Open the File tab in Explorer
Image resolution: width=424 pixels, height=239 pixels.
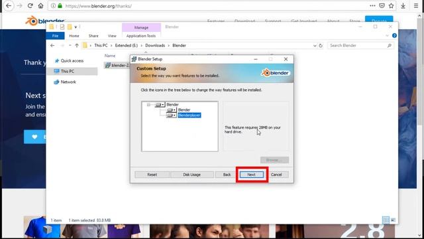pos(55,36)
